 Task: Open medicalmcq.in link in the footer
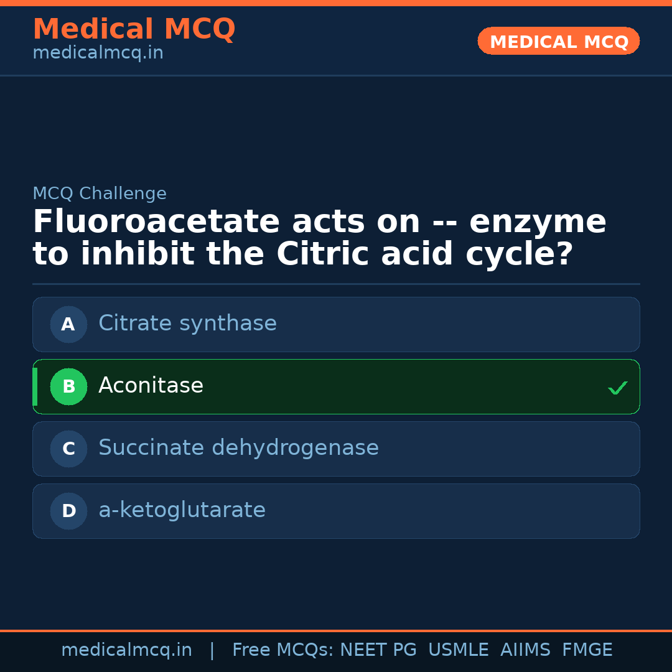point(126,650)
